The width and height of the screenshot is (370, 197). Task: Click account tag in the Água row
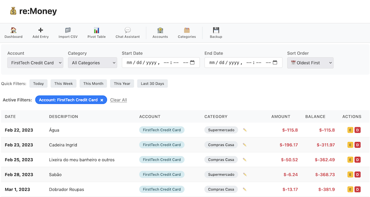[161, 130]
